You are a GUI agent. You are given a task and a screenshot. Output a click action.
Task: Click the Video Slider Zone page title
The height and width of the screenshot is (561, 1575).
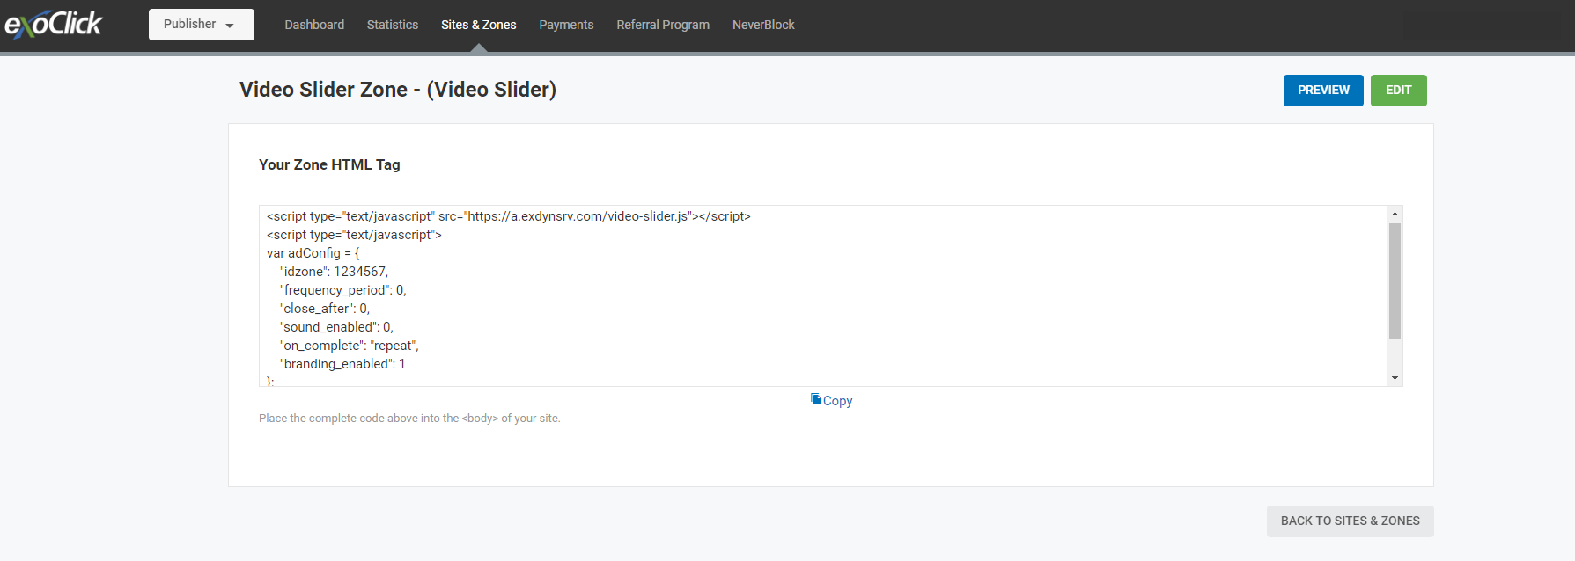pyautogui.click(x=398, y=90)
